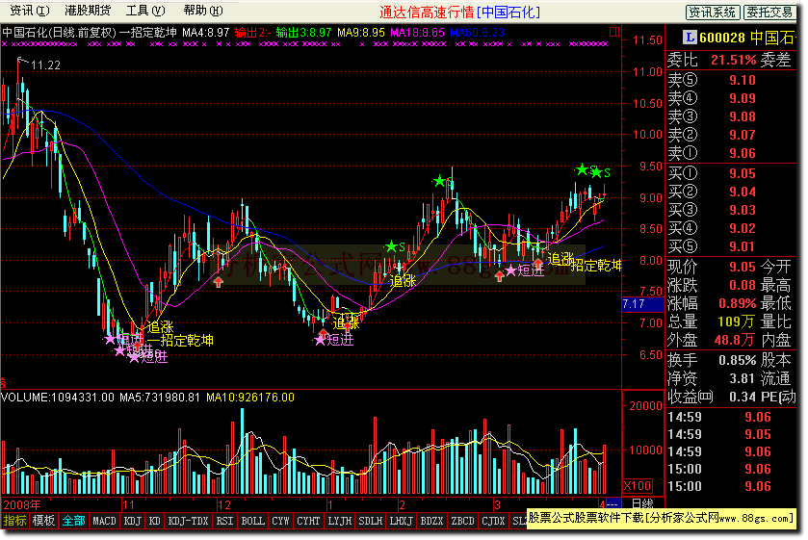
Task: Click the chart title 中国石化(日线.前复权) 一招定乾坤
Action: pyautogui.click(x=90, y=33)
